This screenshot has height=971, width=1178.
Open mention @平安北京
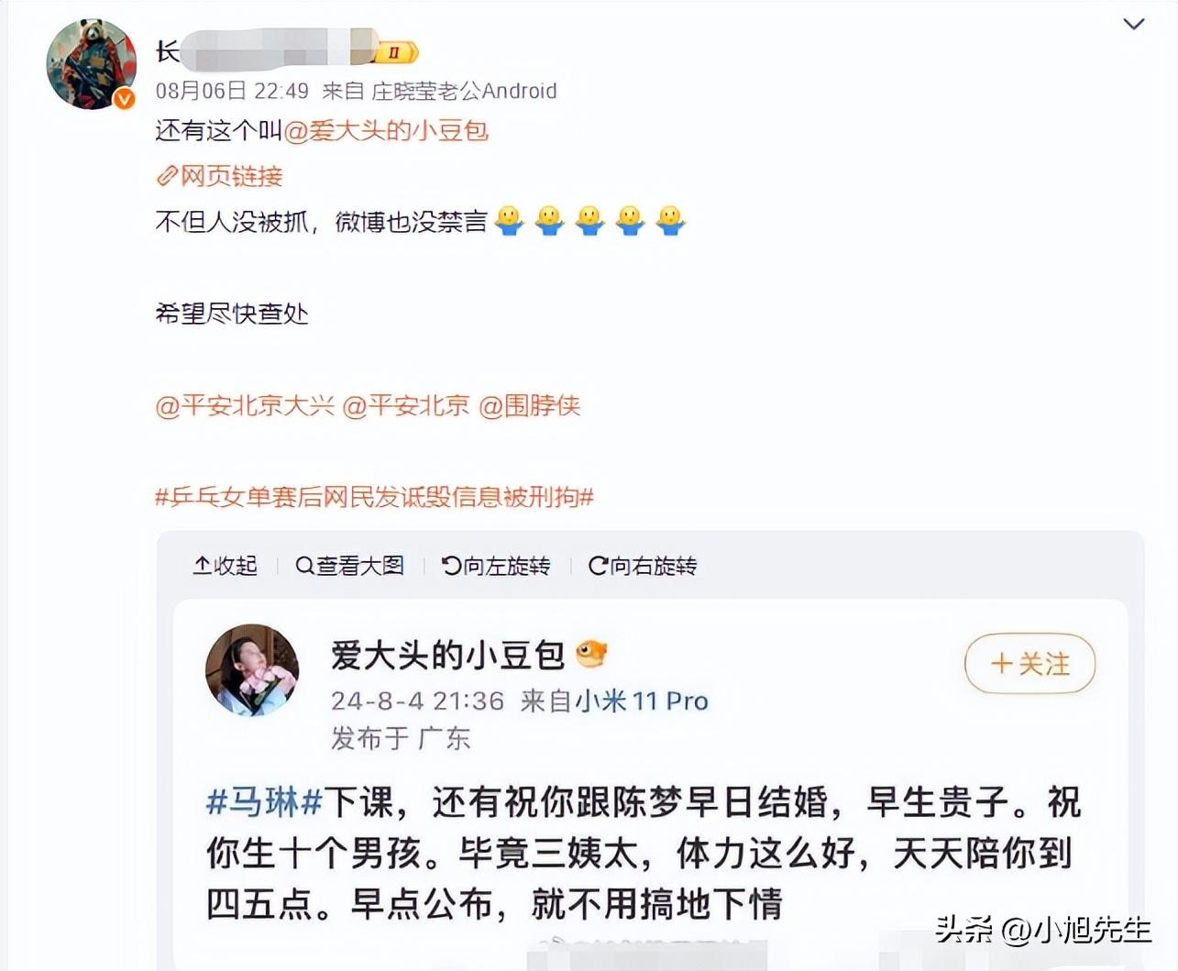406,405
